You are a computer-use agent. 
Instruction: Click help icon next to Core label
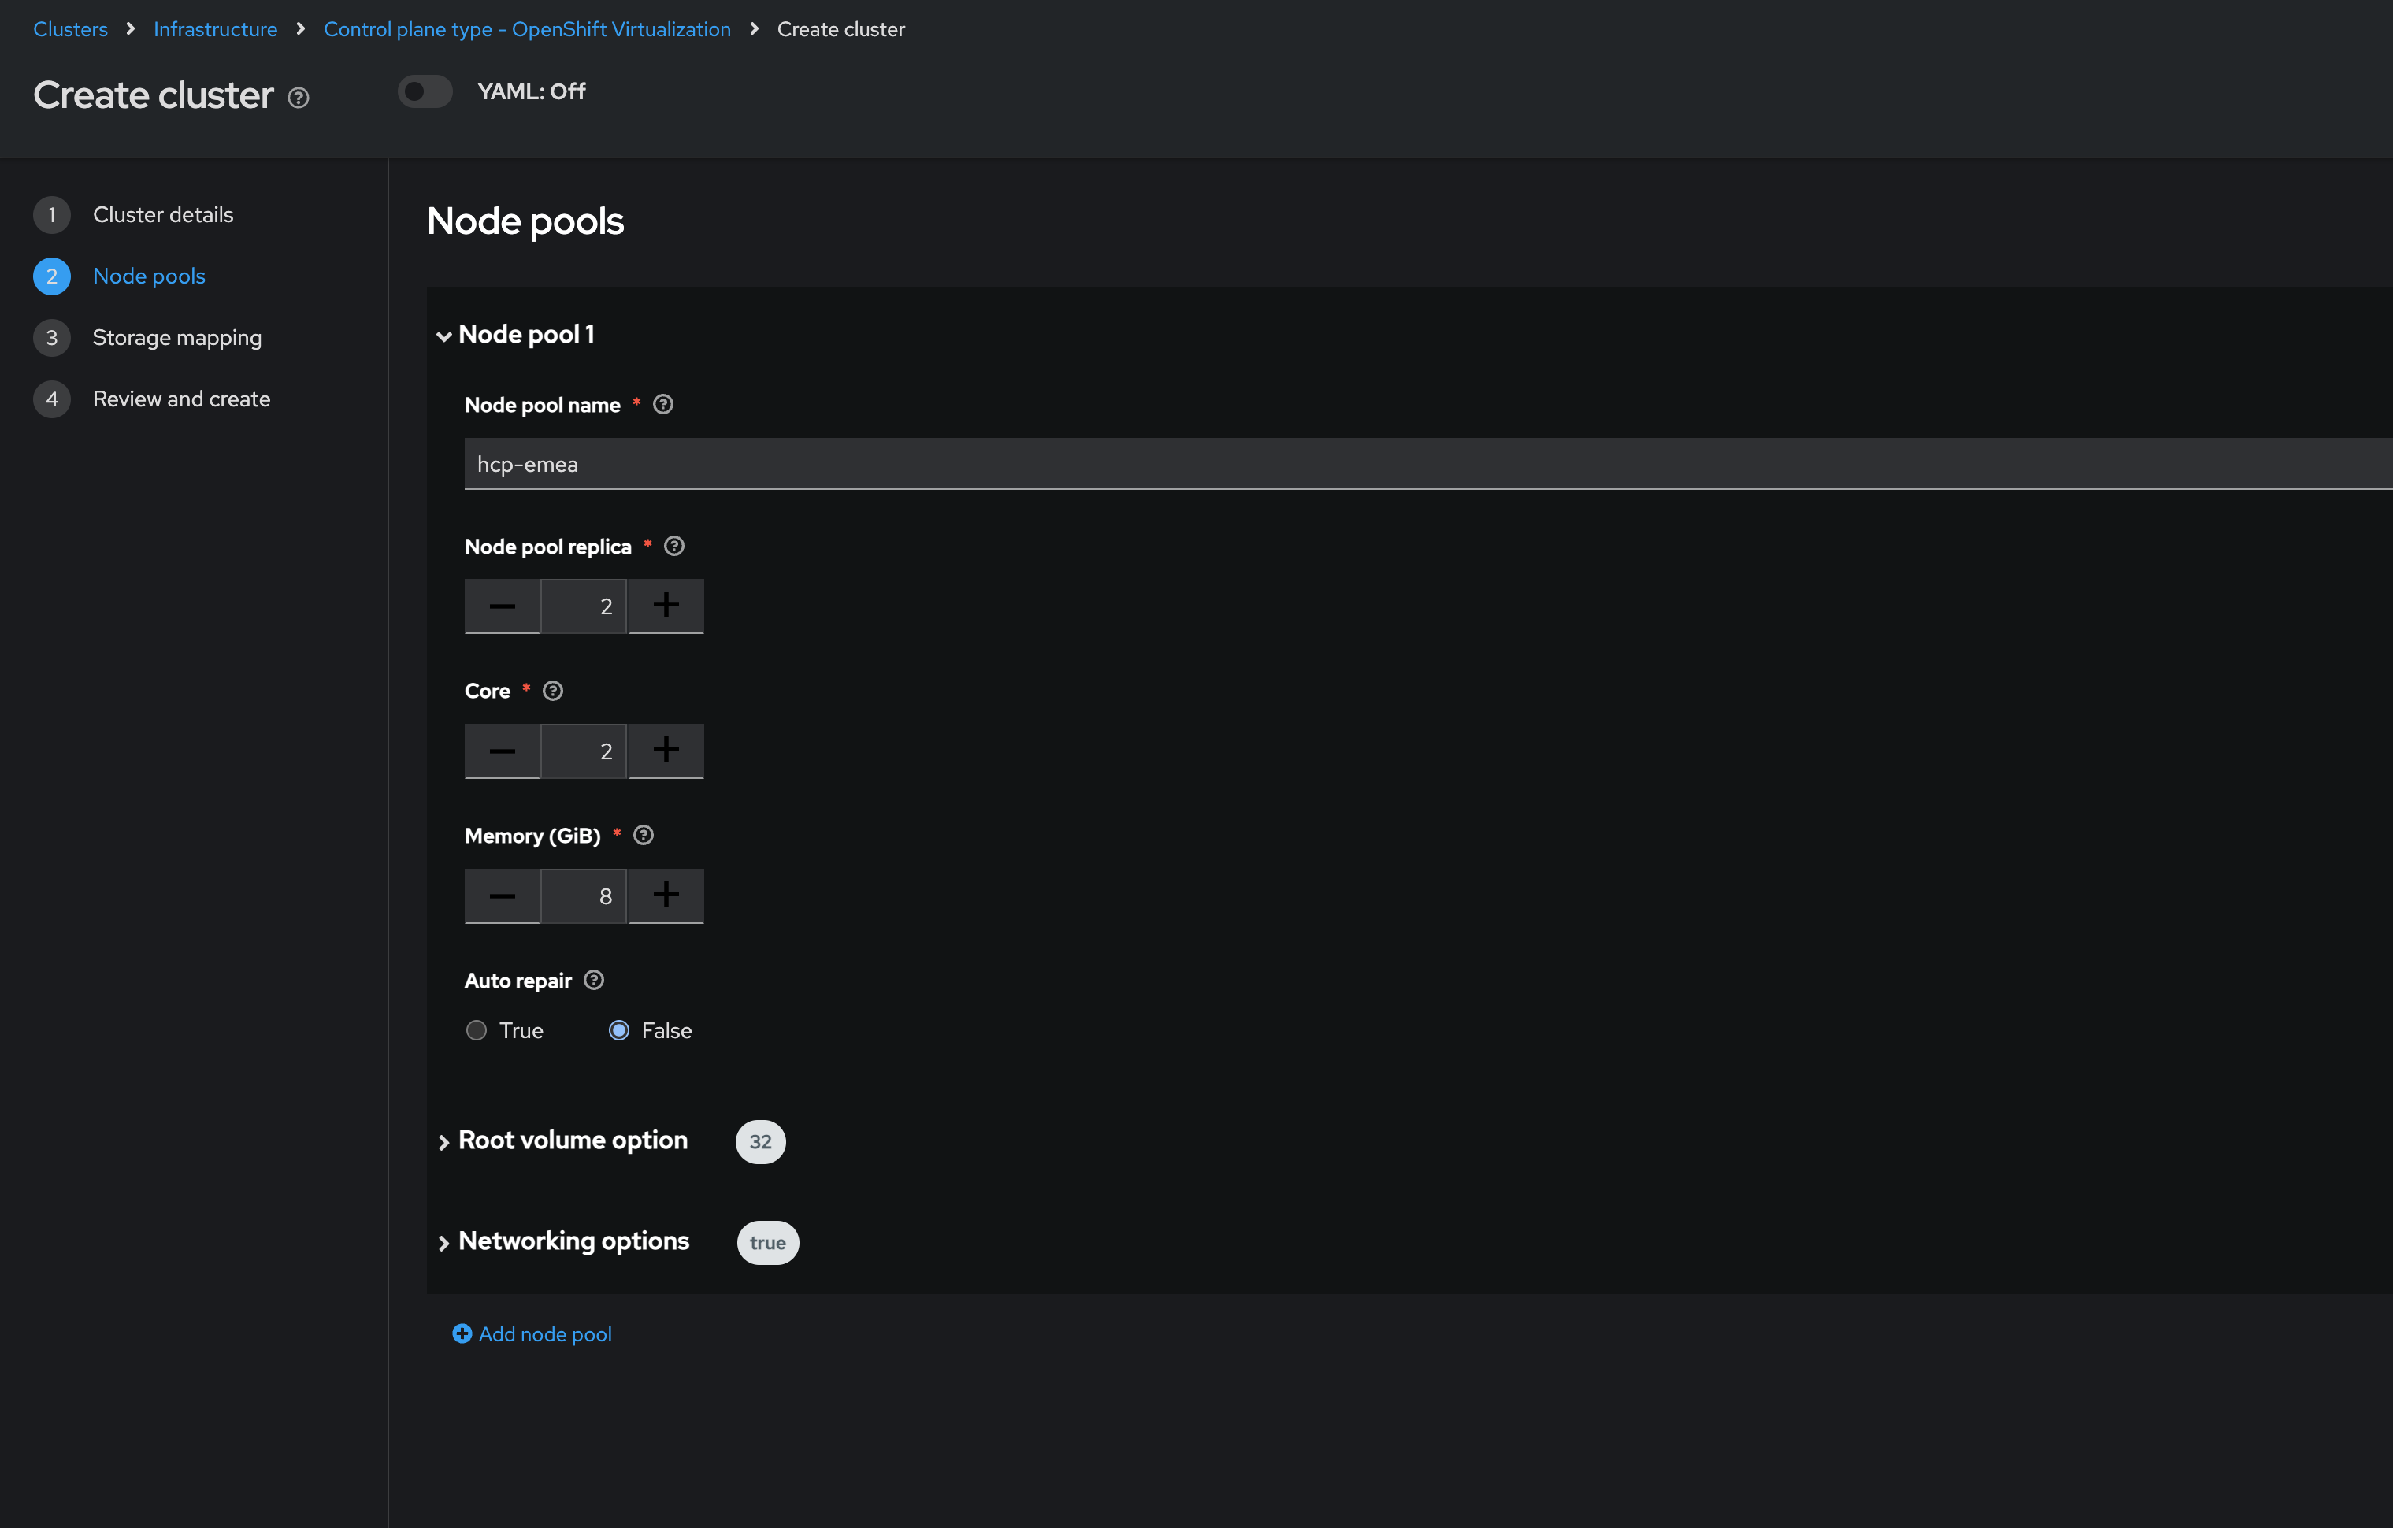552,691
